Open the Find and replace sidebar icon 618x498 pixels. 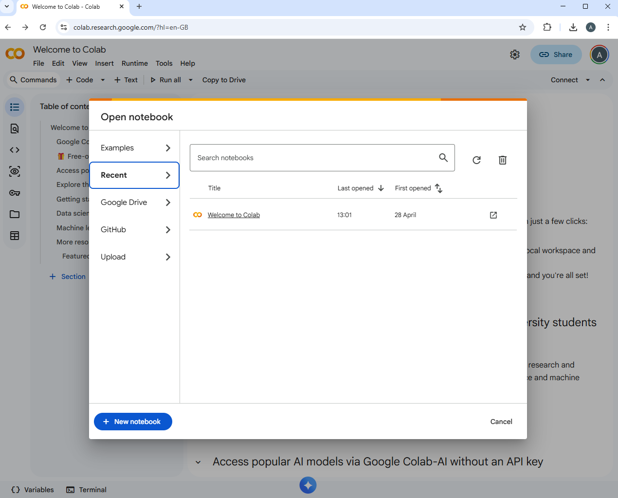pyautogui.click(x=15, y=129)
